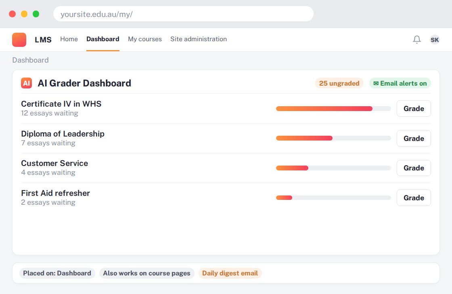Grade First Aid refresher essays

pos(414,197)
